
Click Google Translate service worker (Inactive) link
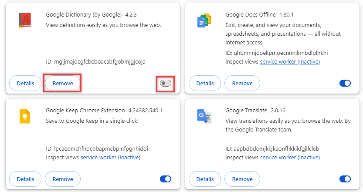(290, 158)
